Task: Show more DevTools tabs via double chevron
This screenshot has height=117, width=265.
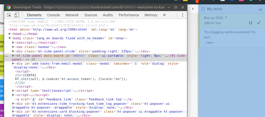Action: click(x=164, y=15)
